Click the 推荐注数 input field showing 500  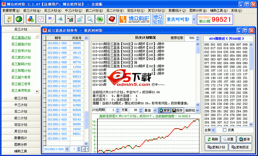(x=190, y=38)
